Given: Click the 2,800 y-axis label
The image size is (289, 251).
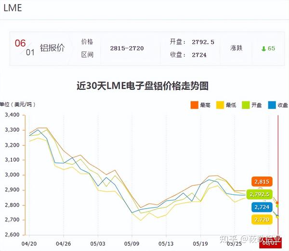Looking at the screenshot, I should tap(12, 205).
